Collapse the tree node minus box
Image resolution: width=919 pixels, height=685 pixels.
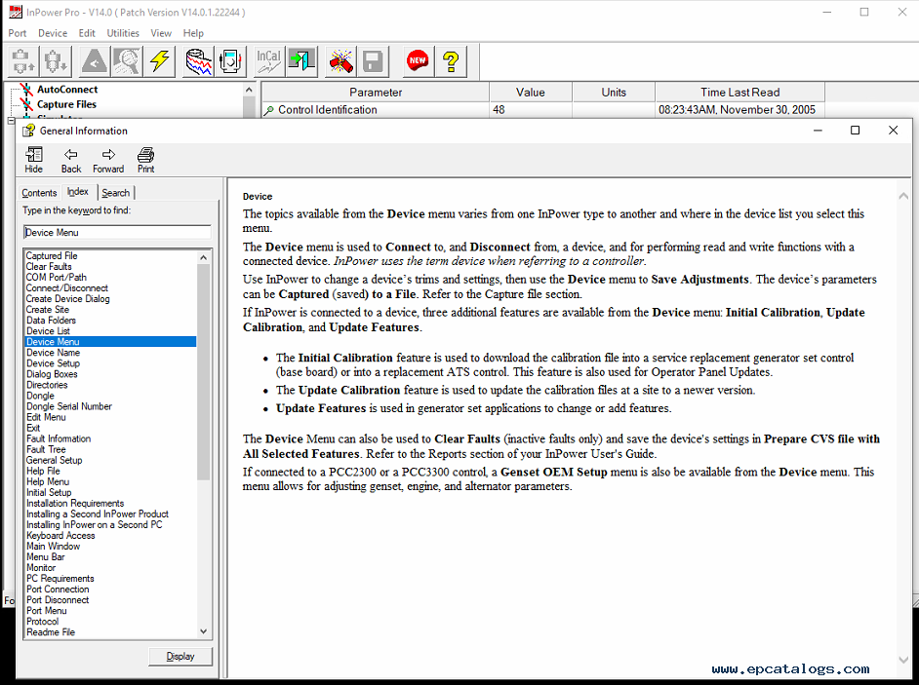tap(11, 121)
